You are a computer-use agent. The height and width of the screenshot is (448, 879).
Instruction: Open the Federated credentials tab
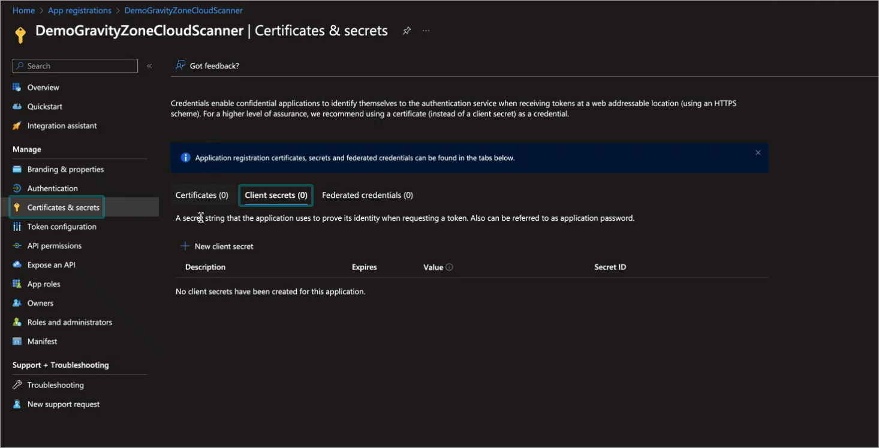tap(368, 195)
